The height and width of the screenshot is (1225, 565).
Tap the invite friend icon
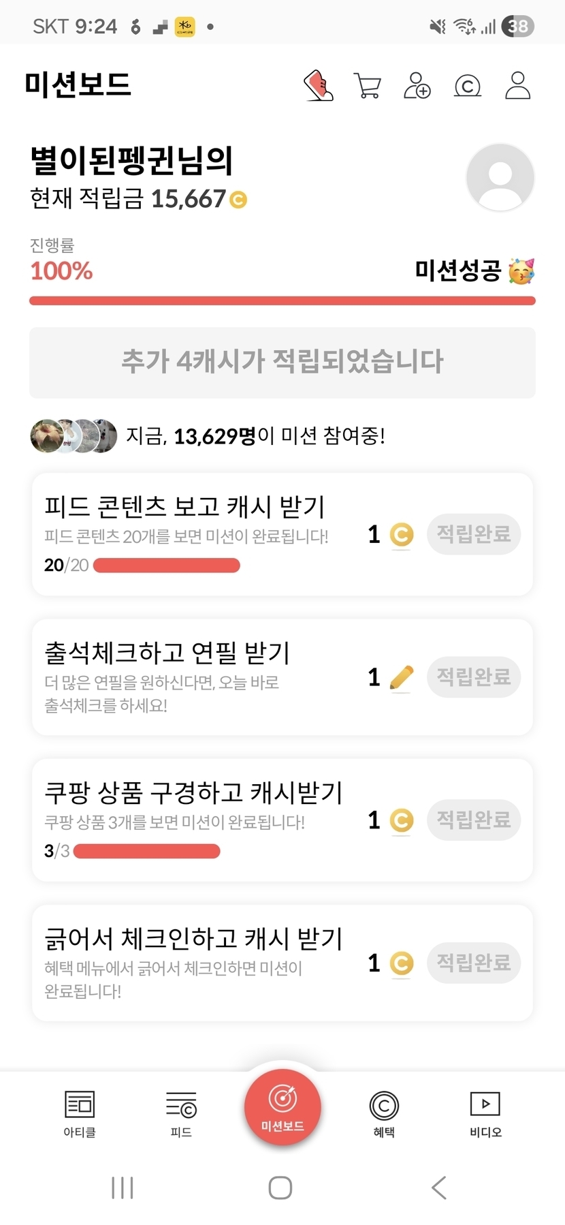click(x=417, y=86)
